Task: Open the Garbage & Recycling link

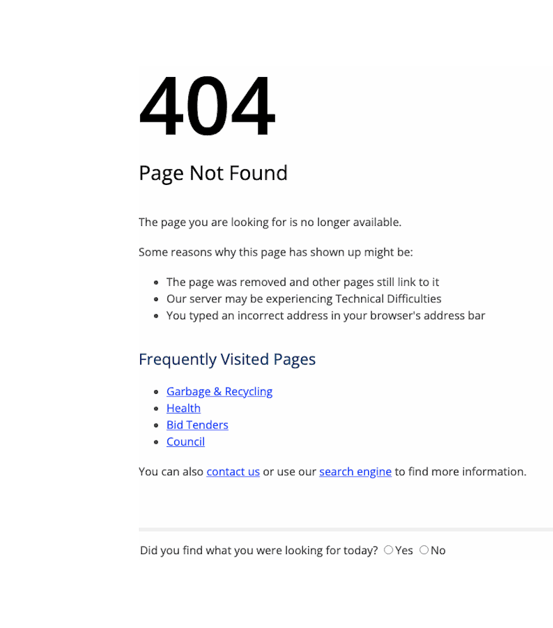Action: (x=219, y=391)
